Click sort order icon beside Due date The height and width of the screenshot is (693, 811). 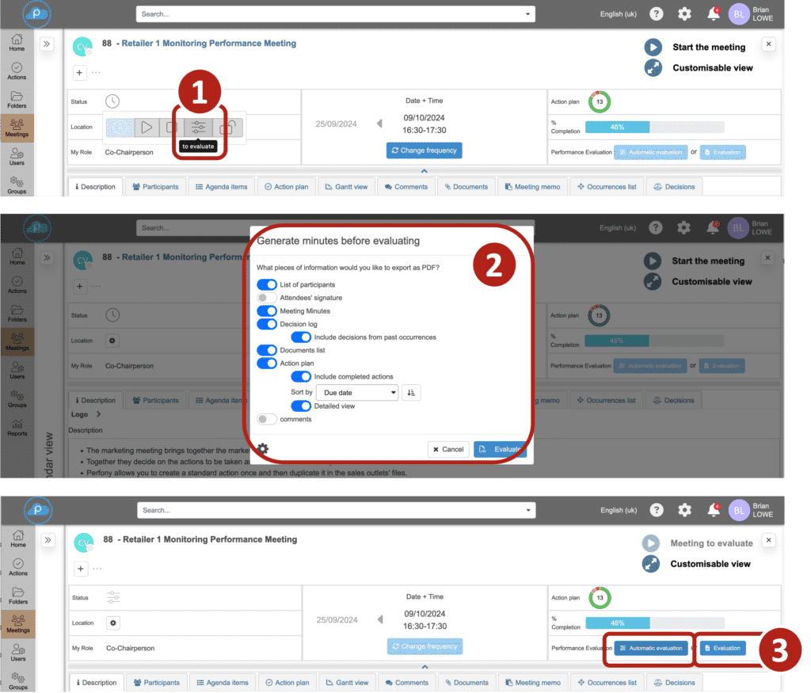(411, 392)
